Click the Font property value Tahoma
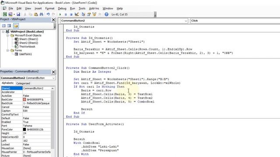280x157 pixels. tap(28, 126)
